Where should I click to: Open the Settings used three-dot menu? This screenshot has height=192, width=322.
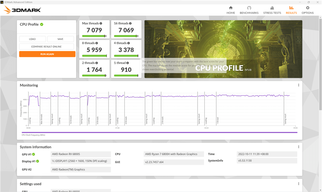[298, 184]
